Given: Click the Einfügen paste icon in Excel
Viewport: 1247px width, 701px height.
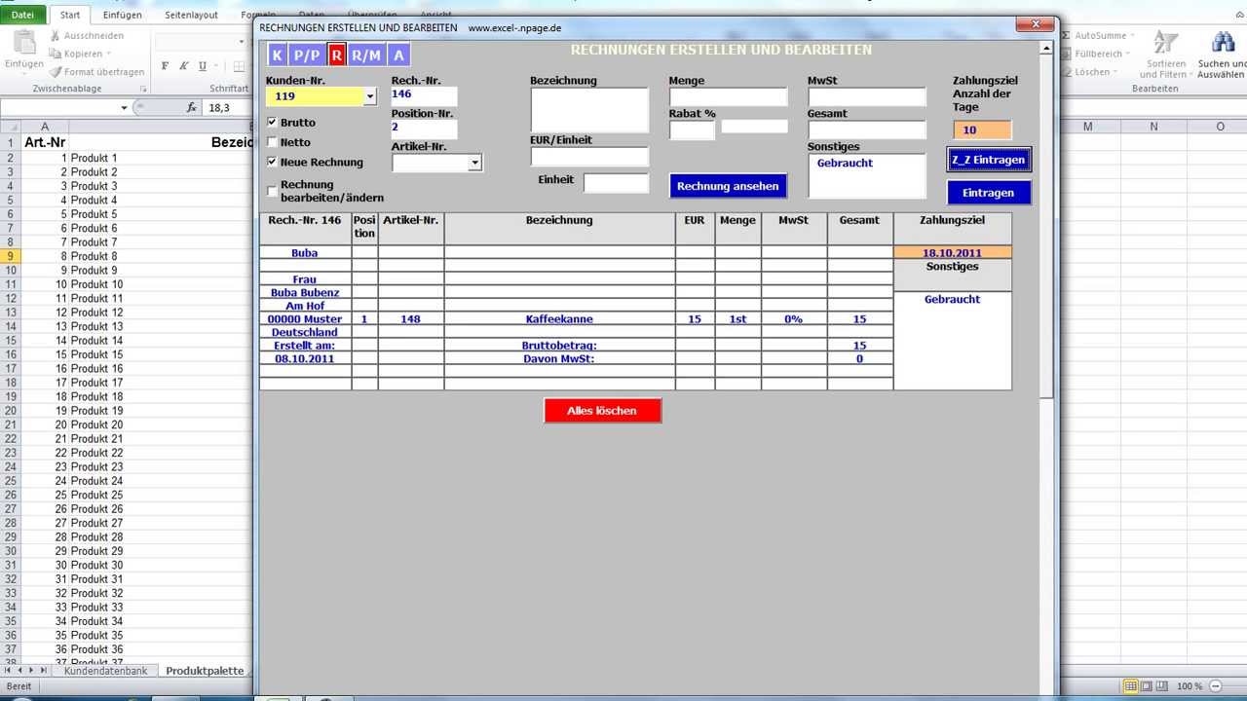Looking at the screenshot, I should pos(24,44).
